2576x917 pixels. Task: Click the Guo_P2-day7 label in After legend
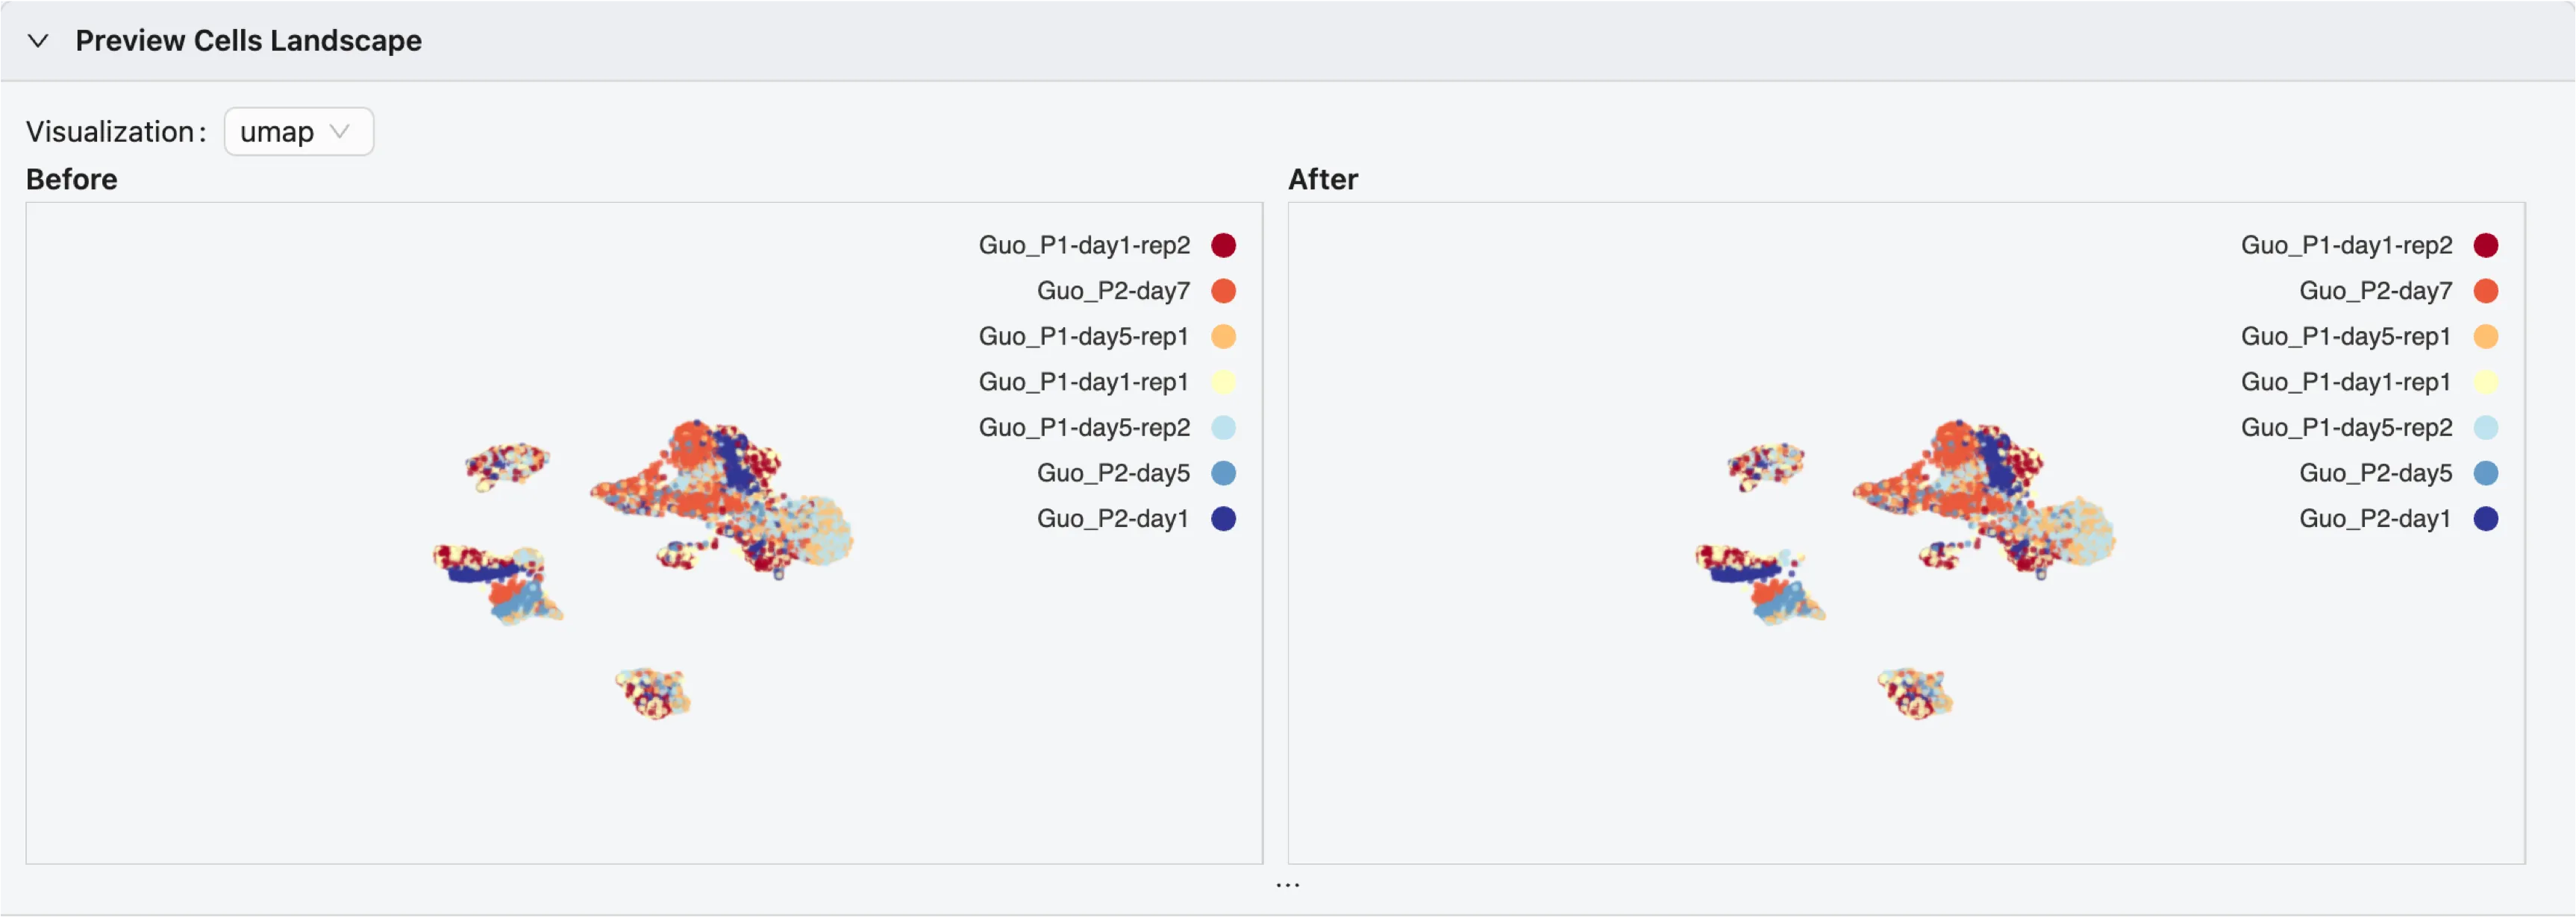tap(2375, 291)
